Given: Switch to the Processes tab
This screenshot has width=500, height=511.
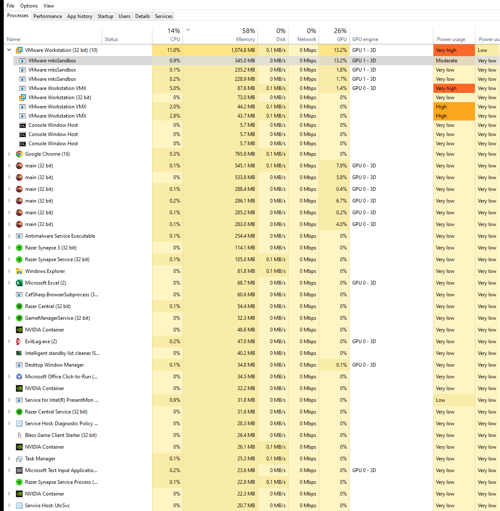Looking at the screenshot, I should tap(18, 15).
